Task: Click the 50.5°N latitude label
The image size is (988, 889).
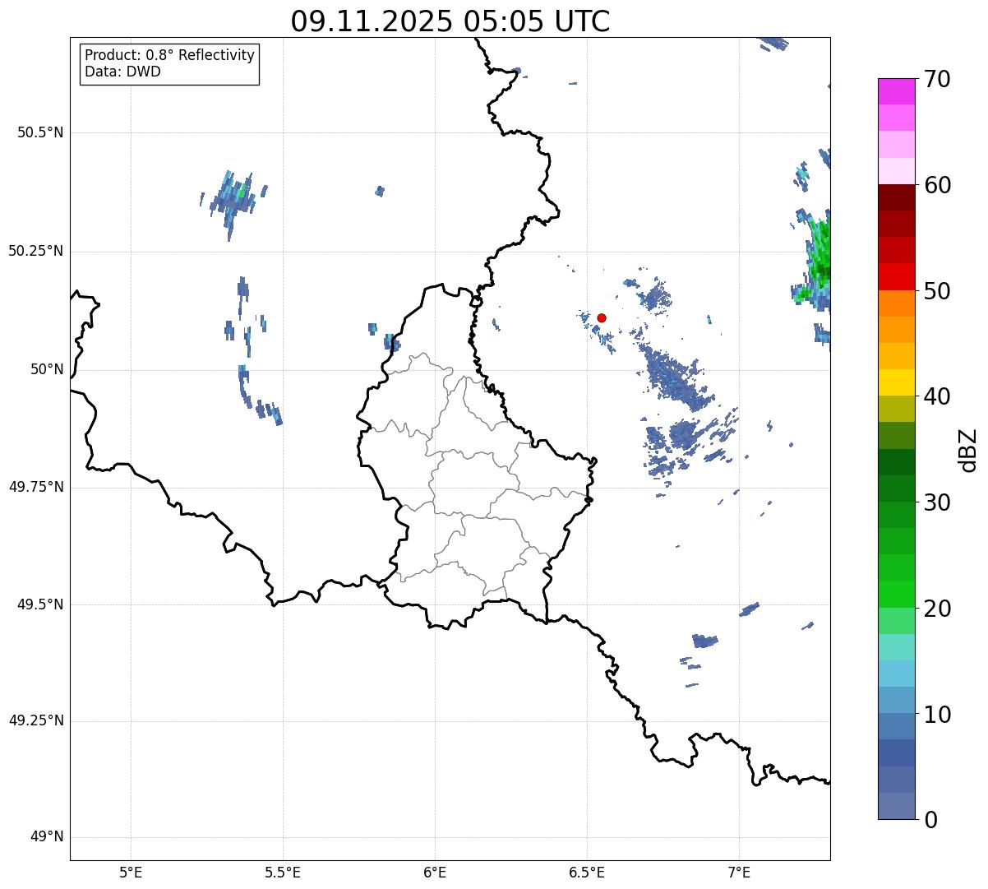Action: tap(40, 132)
